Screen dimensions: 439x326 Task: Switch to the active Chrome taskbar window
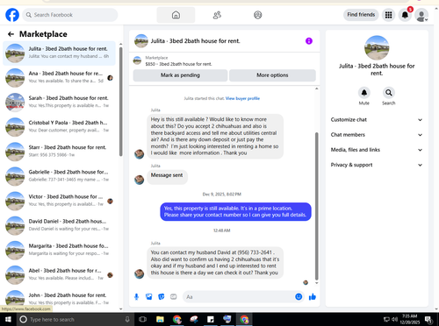[x=244, y=319]
